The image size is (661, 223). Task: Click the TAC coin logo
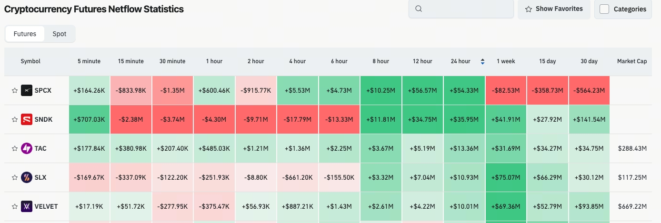click(x=27, y=148)
